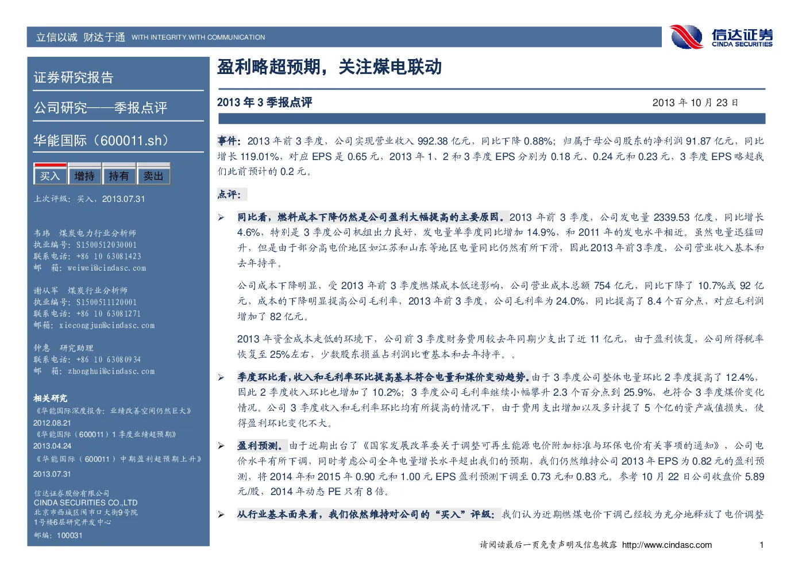The width and height of the screenshot is (806, 569).
Task: Click the arrow bullet before 季度环比看
Action: (221, 377)
